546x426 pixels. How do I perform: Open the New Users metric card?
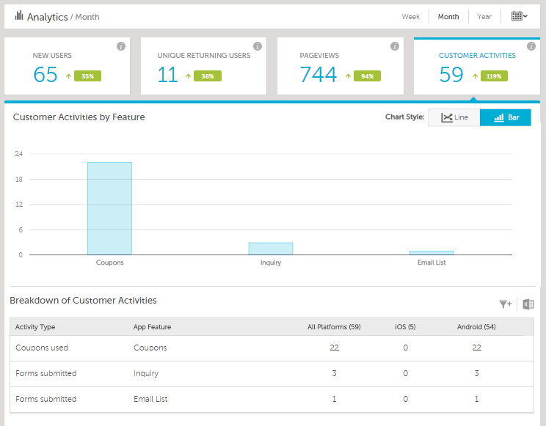click(68, 67)
